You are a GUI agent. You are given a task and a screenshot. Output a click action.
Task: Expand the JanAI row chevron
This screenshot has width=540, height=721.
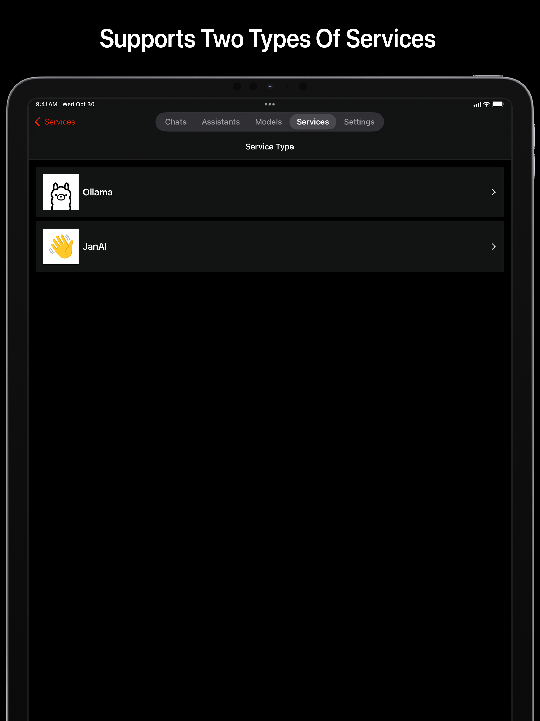pos(493,247)
